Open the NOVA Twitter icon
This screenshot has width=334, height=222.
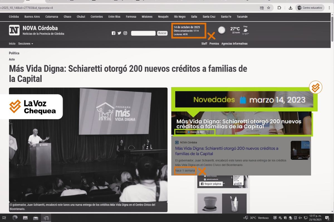pyautogui.click(x=119, y=33)
